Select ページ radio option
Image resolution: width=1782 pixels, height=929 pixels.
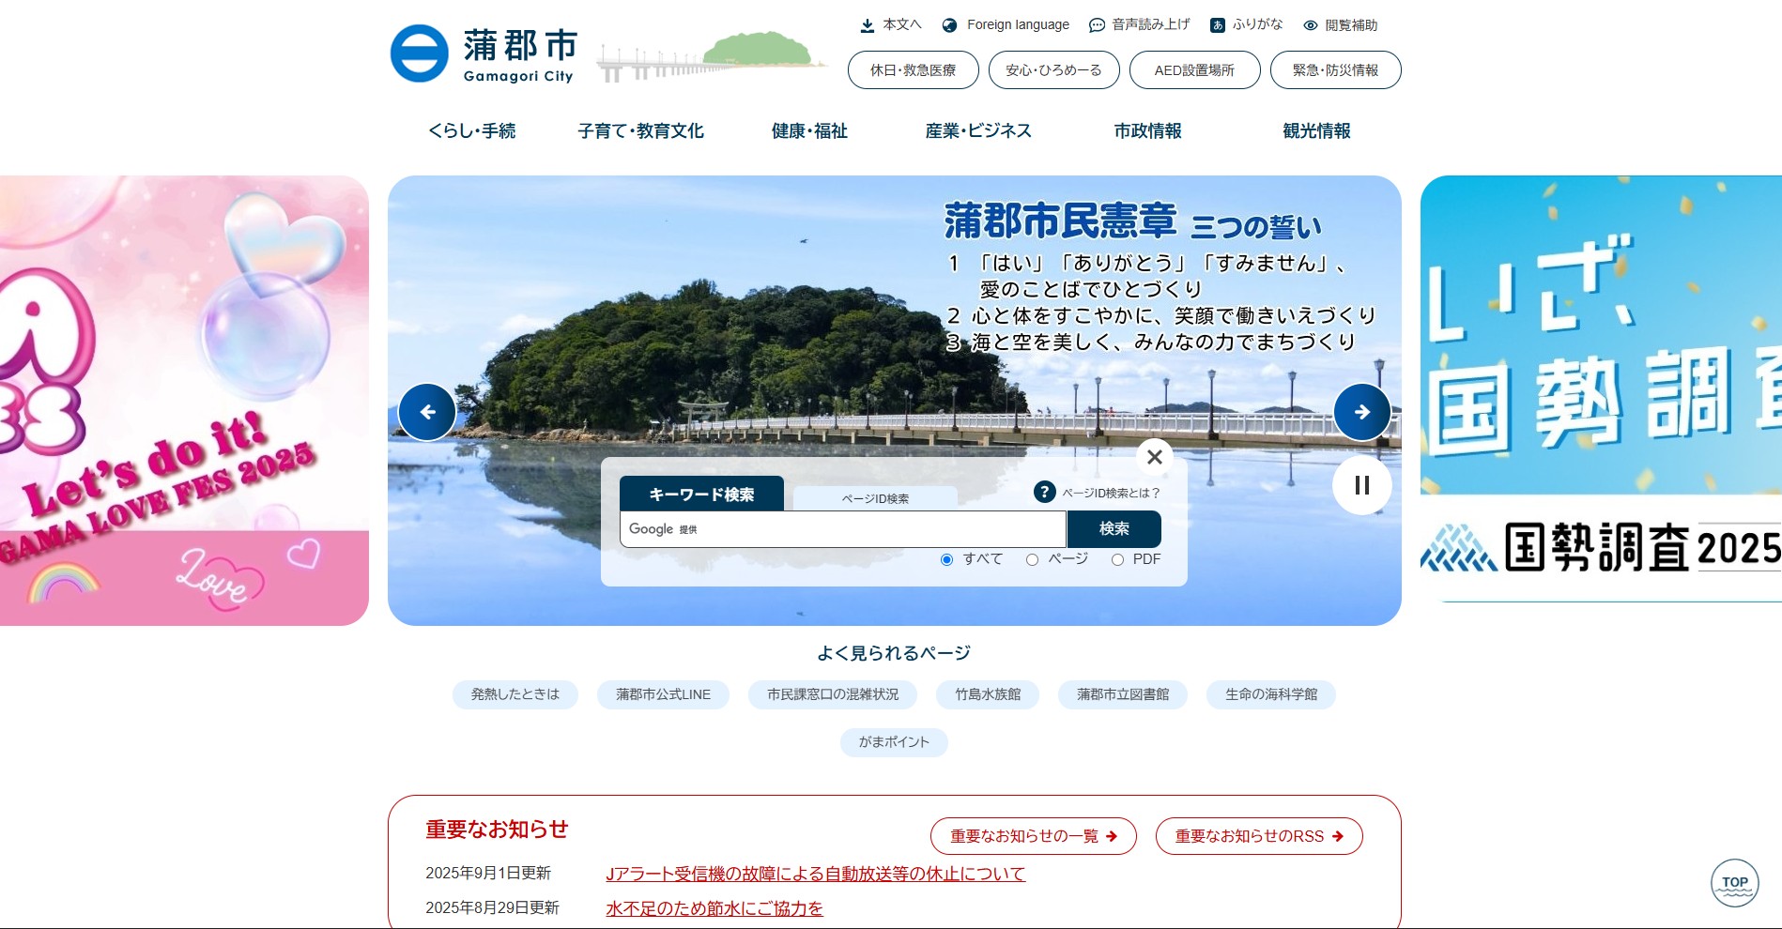point(1032,559)
